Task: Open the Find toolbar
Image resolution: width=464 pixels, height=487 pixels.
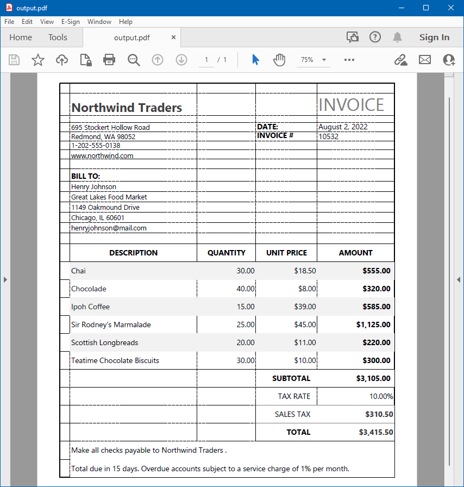Action: click(x=134, y=60)
